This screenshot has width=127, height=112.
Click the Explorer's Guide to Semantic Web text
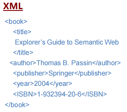(x=67, y=42)
